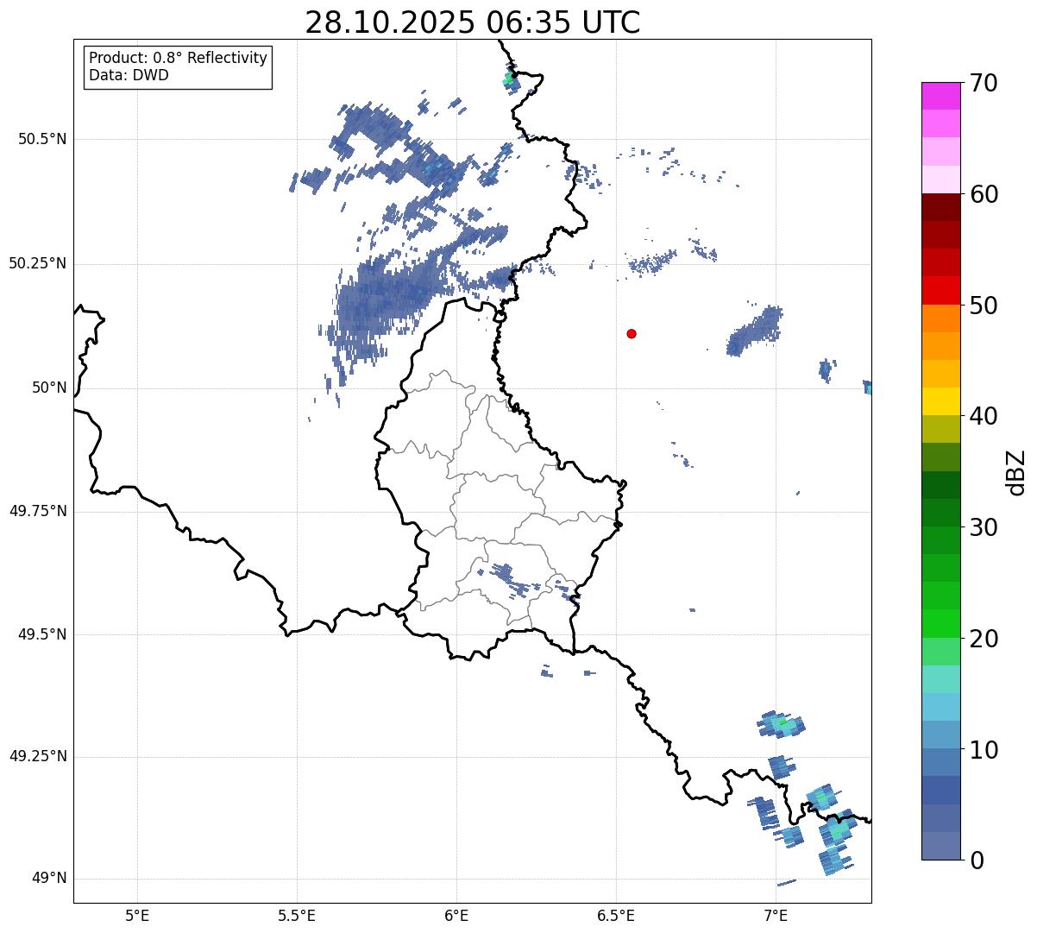
Task: Click the 49°N latitude label
Action: [x=46, y=879]
